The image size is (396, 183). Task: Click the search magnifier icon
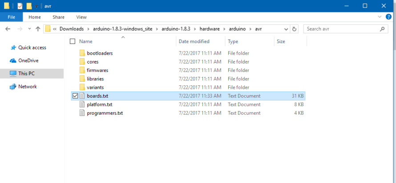[382, 29]
